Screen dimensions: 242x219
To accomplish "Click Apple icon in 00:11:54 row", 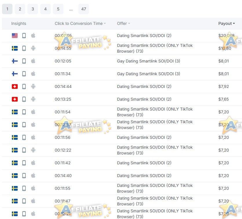I will coord(33,112).
